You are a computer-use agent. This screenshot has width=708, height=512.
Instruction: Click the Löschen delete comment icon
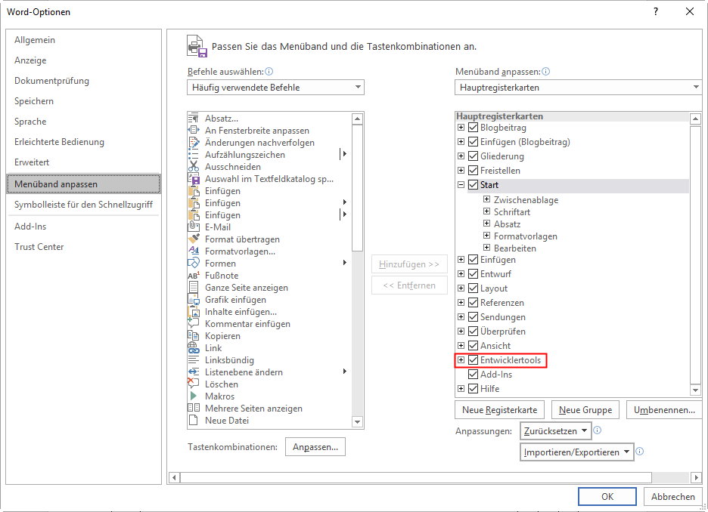[193, 384]
